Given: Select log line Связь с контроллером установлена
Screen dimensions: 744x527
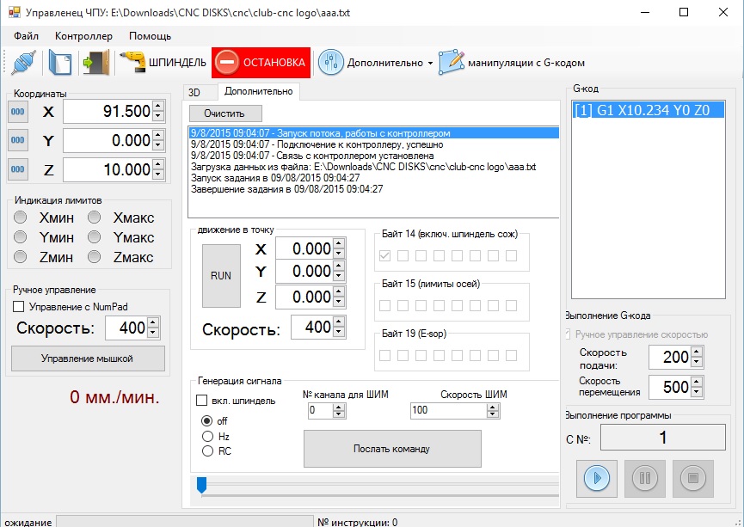Looking at the screenshot, I should [x=373, y=156].
